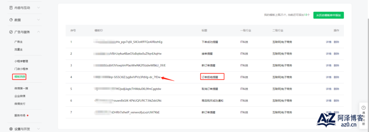Click 删除 for 接单提醒 template
369x132 pixels.
(337, 53)
